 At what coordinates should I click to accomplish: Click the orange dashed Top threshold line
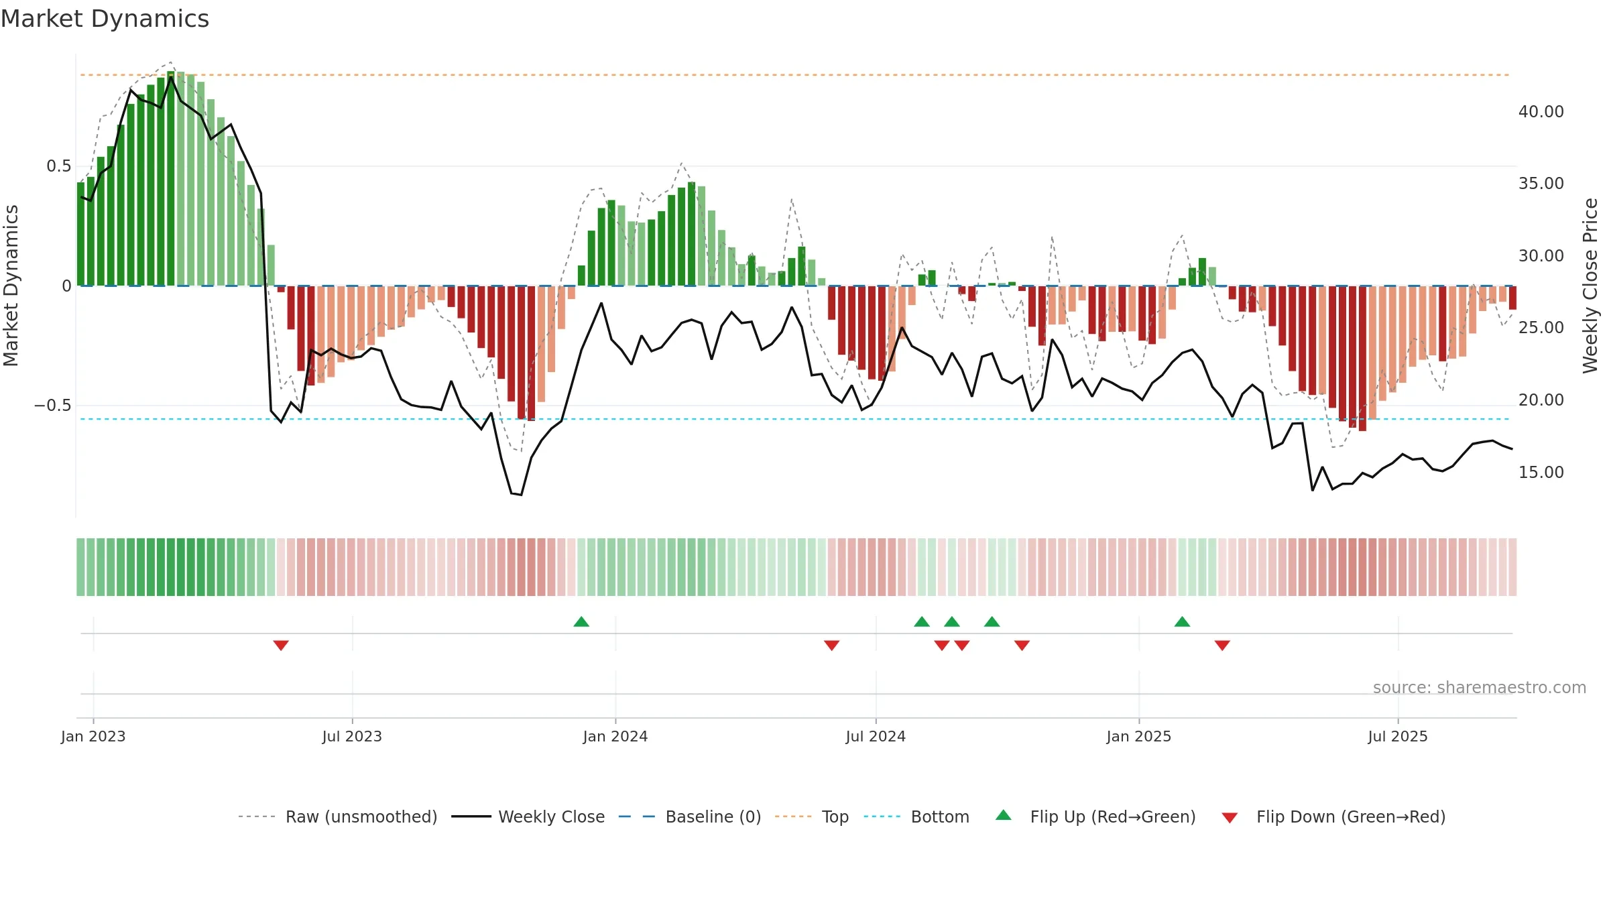795,75
